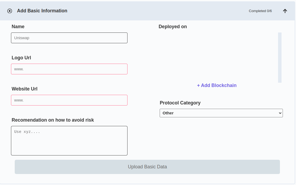Click the Name field label
296x185 pixels.
click(18, 27)
